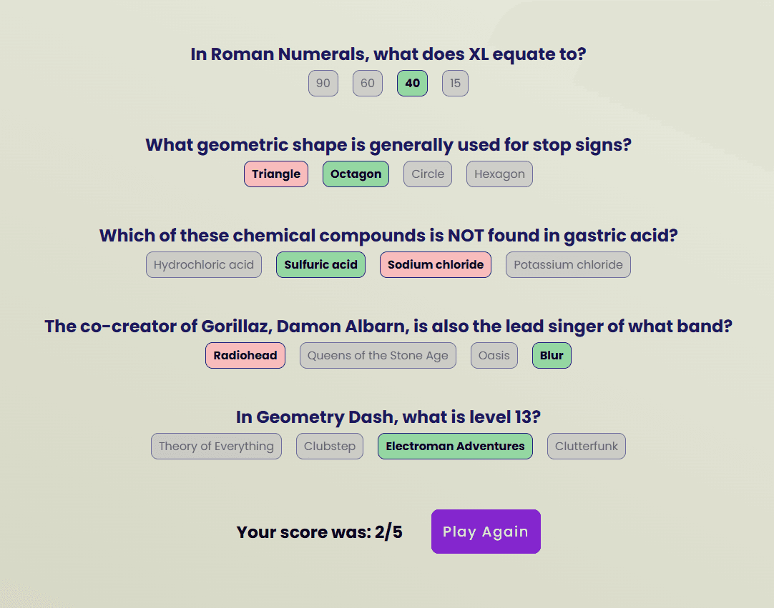
Task: Select Blur as Damon Albarn's band
Action: tap(552, 355)
